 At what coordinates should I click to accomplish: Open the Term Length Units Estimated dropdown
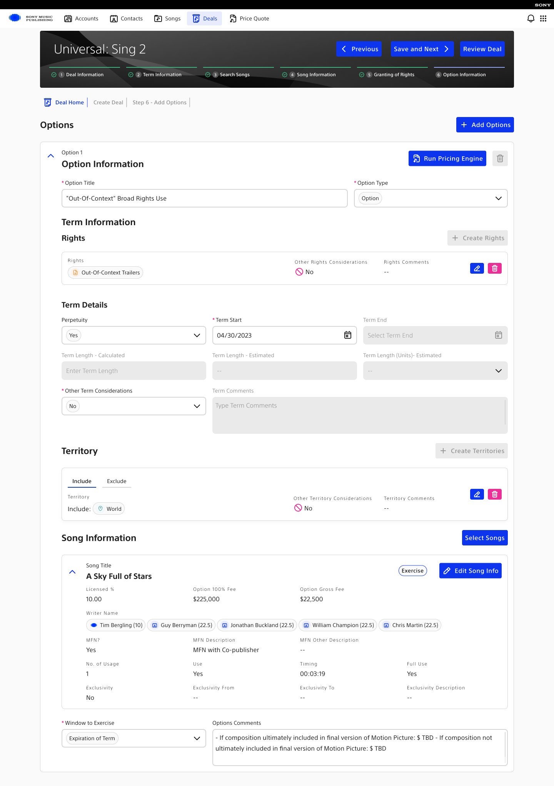point(436,371)
